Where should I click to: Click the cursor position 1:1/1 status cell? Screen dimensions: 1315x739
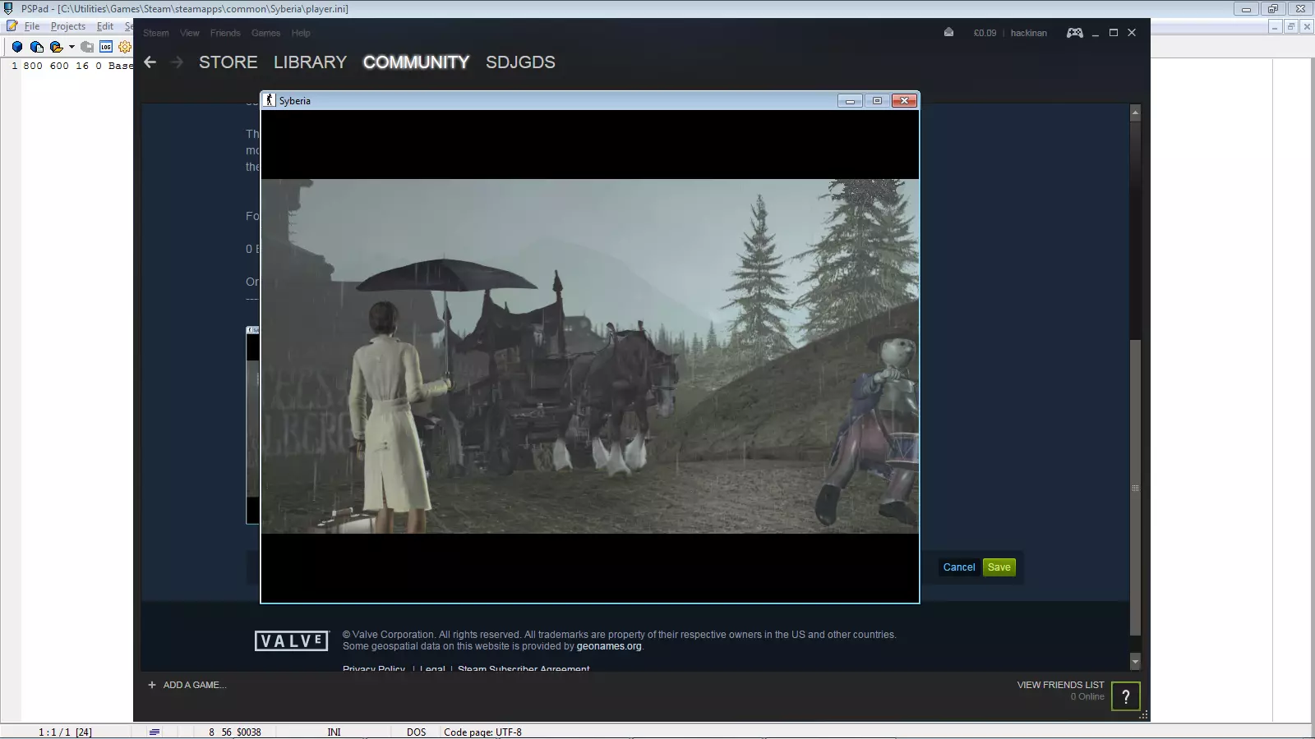[x=65, y=732]
